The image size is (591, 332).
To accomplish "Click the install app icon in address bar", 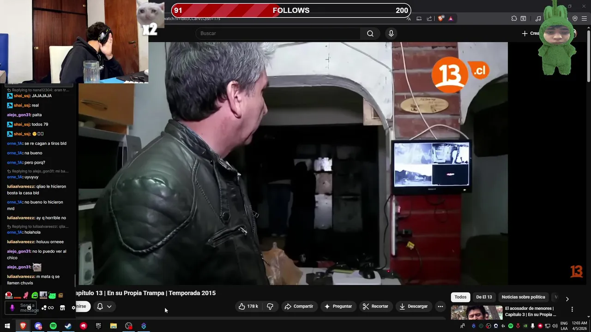I will coord(419,18).
